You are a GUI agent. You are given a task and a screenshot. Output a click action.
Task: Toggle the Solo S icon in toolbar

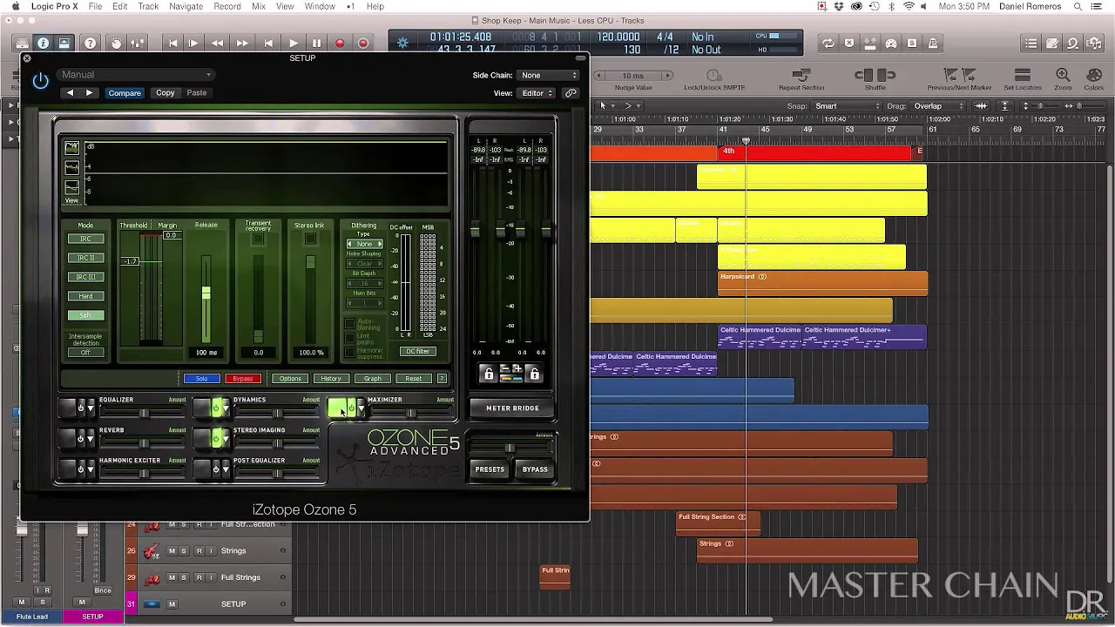click(912, 43)
